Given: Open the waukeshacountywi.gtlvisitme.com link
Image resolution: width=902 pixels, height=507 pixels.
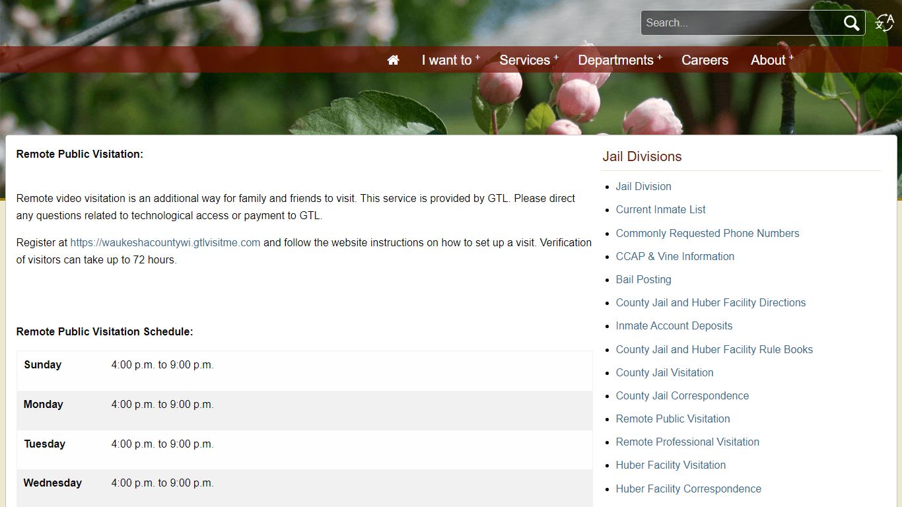Looking at the screenshot, I should (x=165, y=242).
